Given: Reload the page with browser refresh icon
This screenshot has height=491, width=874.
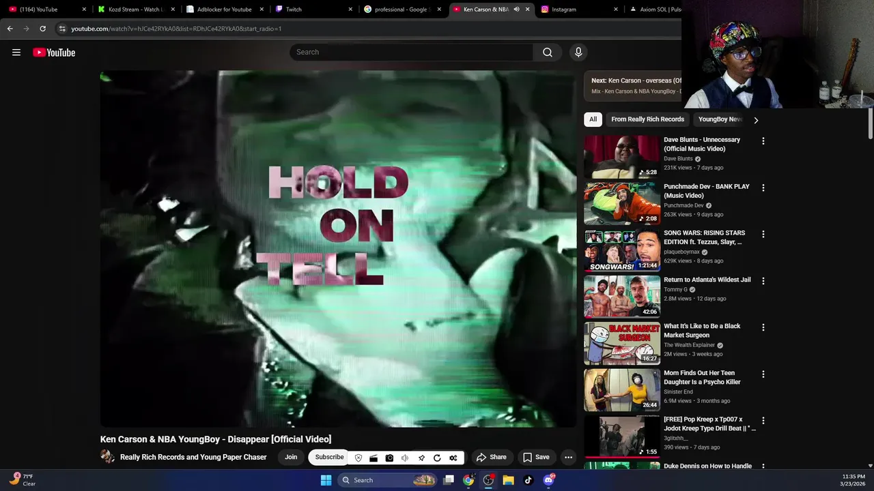Looking at the screenshot, I should 42,29.
